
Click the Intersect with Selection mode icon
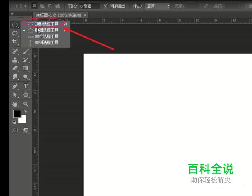(58, 6)
